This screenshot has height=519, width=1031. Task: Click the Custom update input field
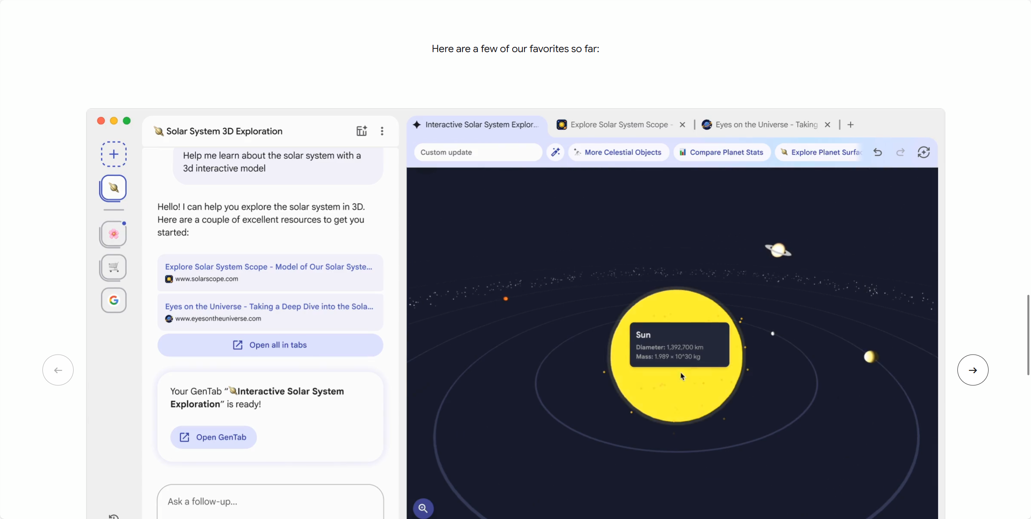(478, 152)
